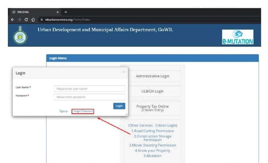The image size is (268, 163).
Task: Click the wburbanservices.org address bar
Action: (68, 20)
